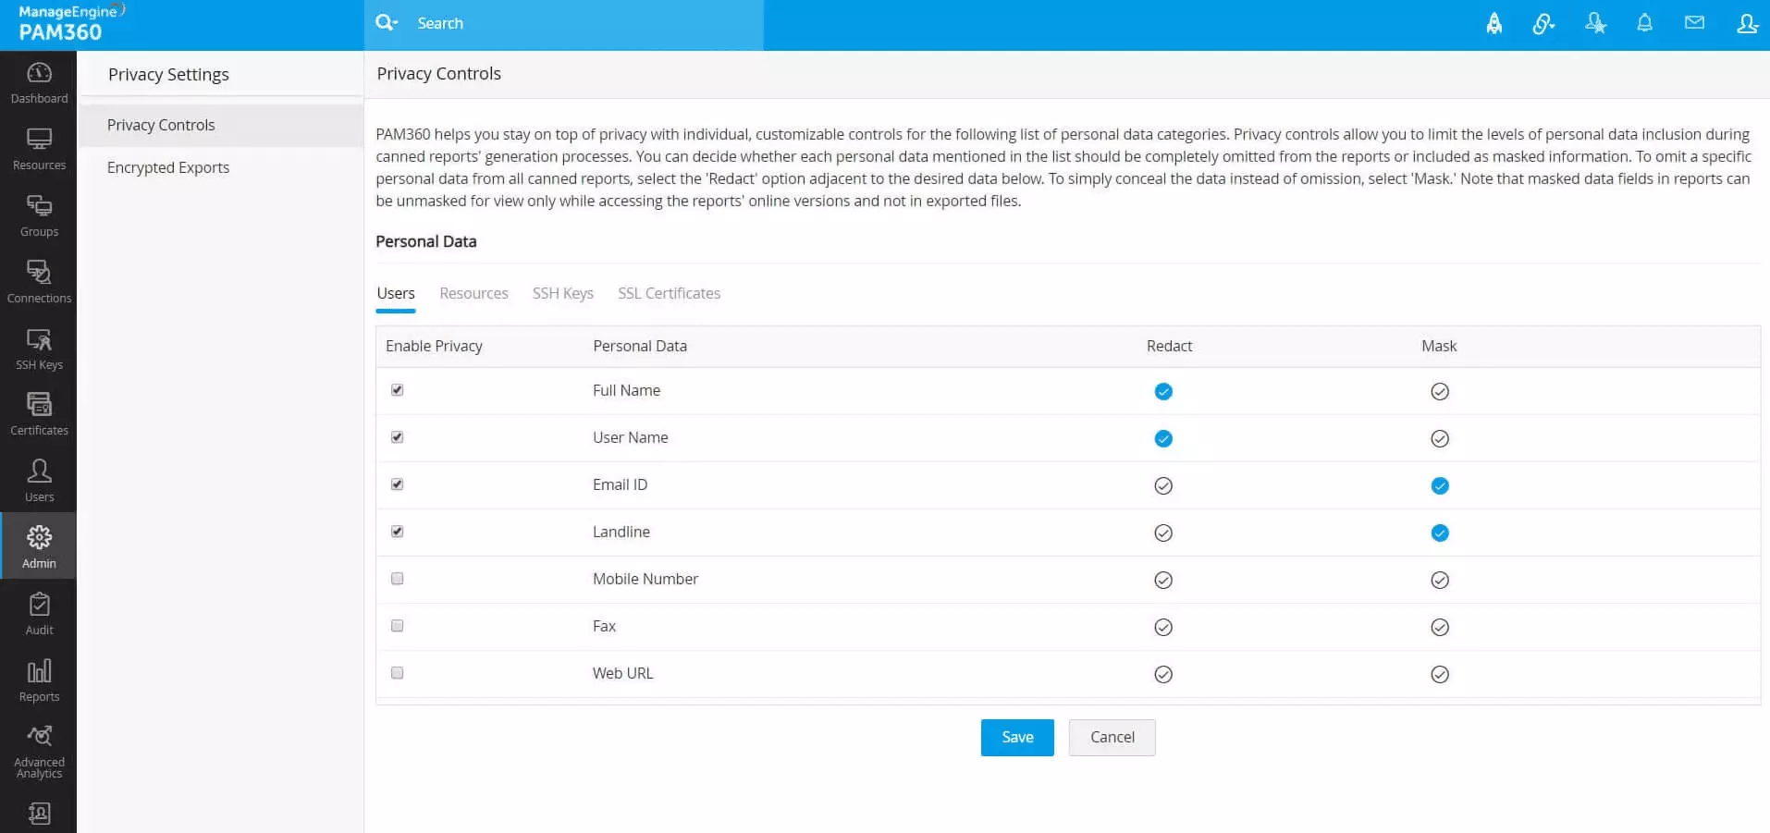Open the SSH Keys section
This screenshot has height=833, width=1770.
click(39, 347)
